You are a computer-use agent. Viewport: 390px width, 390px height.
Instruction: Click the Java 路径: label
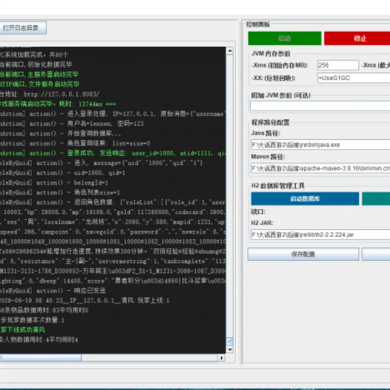coord(266,133)
